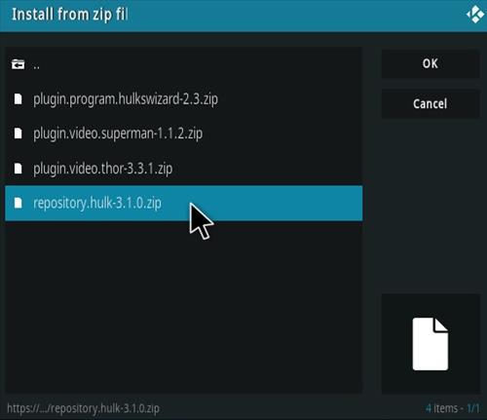Click the parent folder back icon

(18, 64)
